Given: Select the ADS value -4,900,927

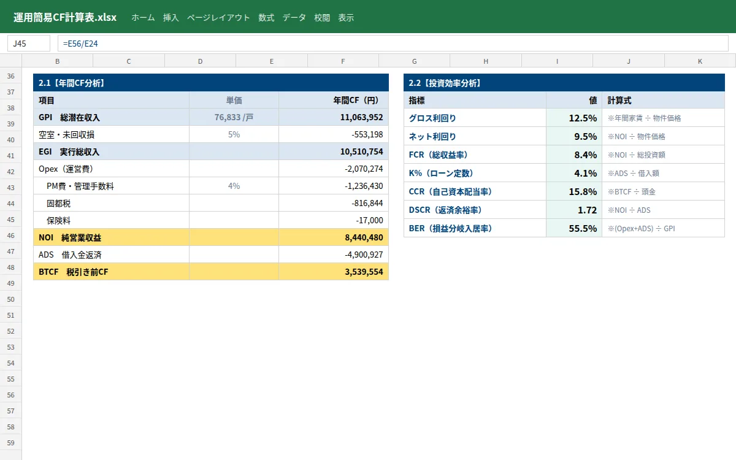Looking at the screenshot, I should 334,255.
